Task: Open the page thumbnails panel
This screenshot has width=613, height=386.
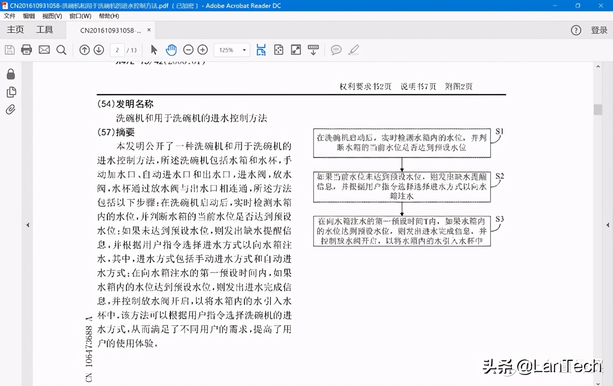Action: [x=11, y=92]
